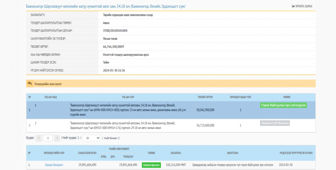
Task: Click the ТӨСӨВТ ӨРТӨГ column header in lot table
Action: 205,97
